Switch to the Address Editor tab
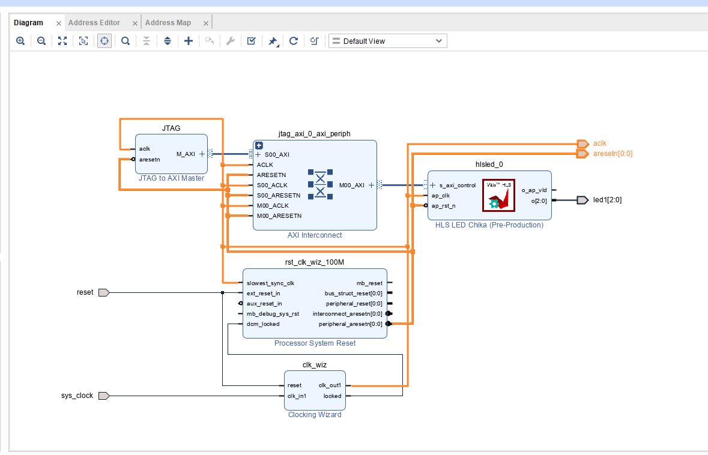The height and width of the screenshot is (455, 708). [94, 23]
